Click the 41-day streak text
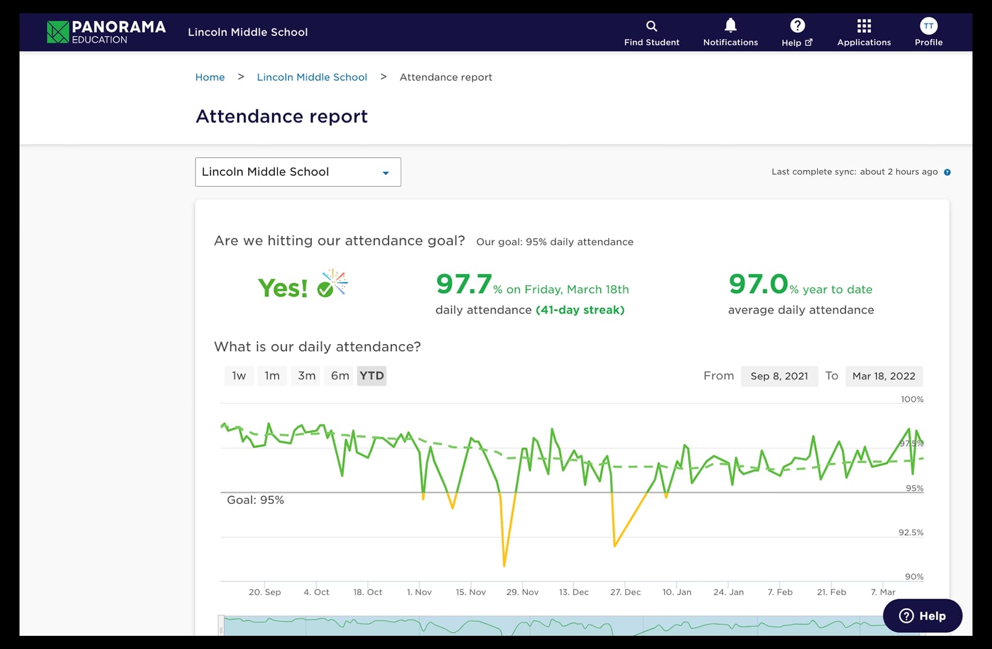The image size is (992, 649). point(580,310)
